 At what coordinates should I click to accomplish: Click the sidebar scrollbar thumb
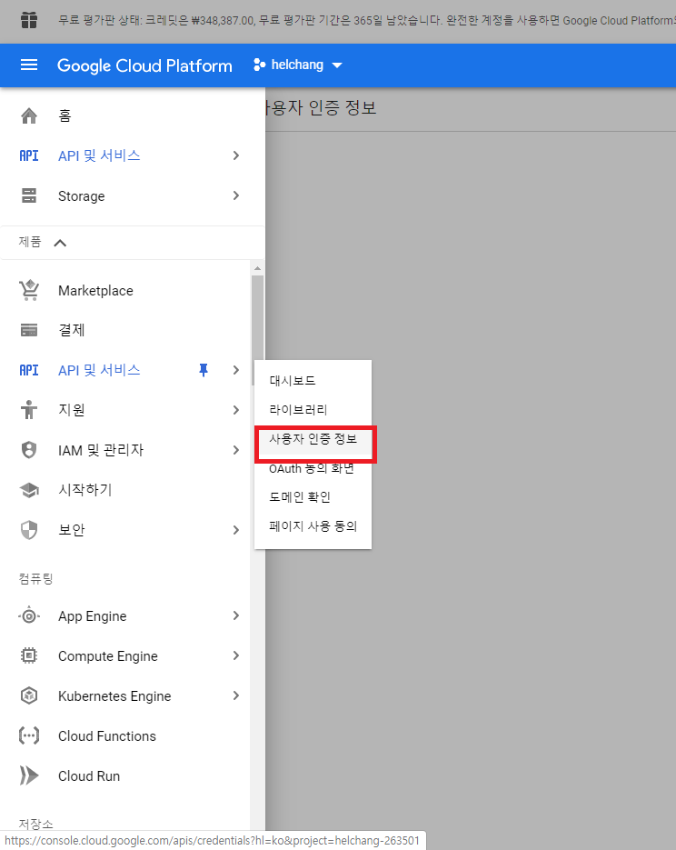tap(257, 330)
